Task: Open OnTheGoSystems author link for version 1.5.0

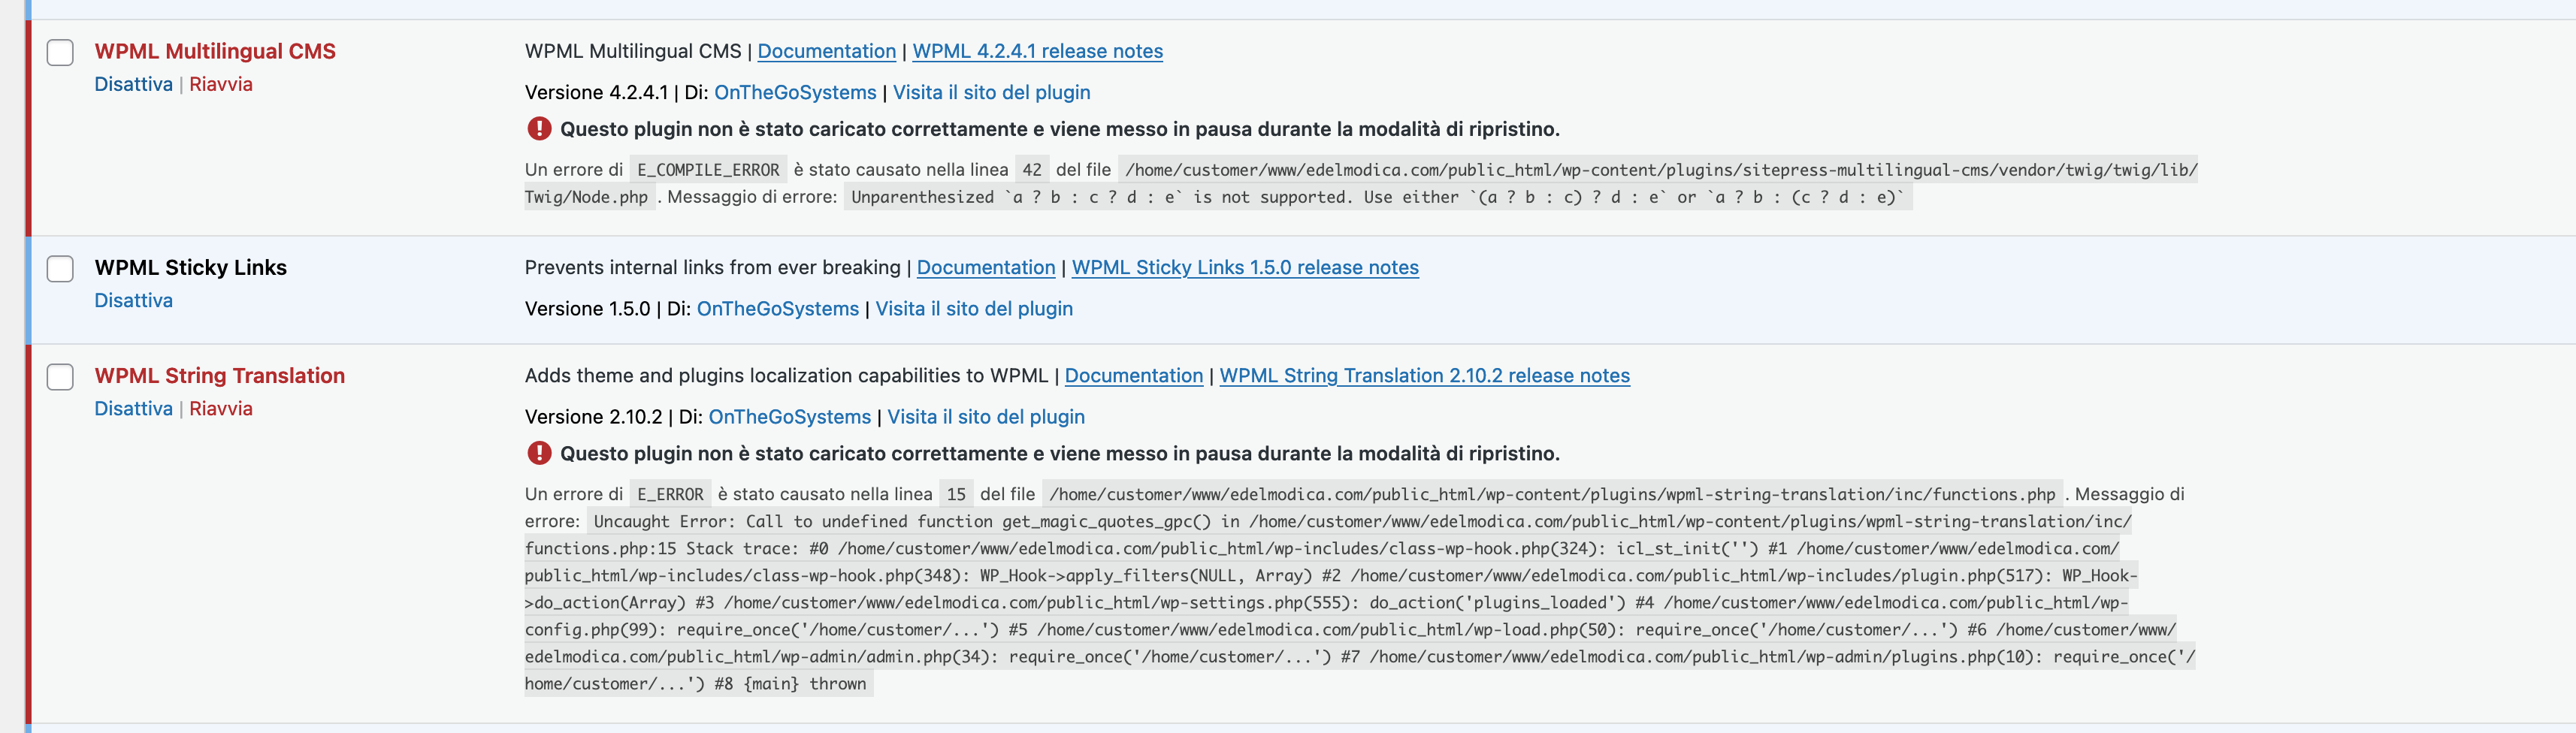Action: coord(778,308)
